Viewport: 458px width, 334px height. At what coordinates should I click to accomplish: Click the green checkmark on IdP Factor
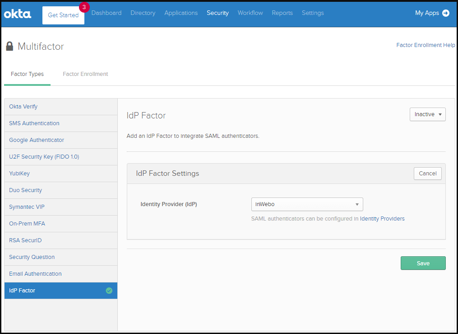pos(109,291)
